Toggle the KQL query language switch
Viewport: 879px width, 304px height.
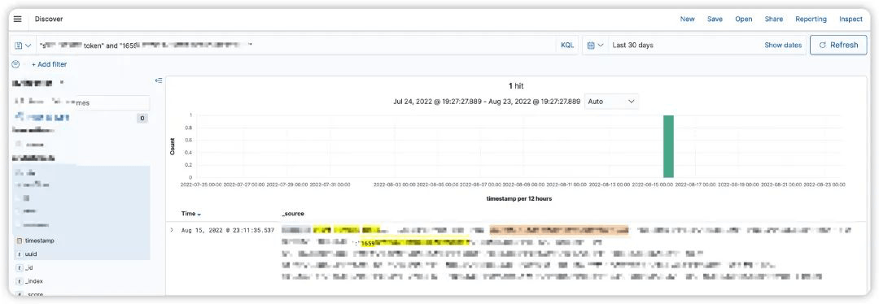click(567, 46)
